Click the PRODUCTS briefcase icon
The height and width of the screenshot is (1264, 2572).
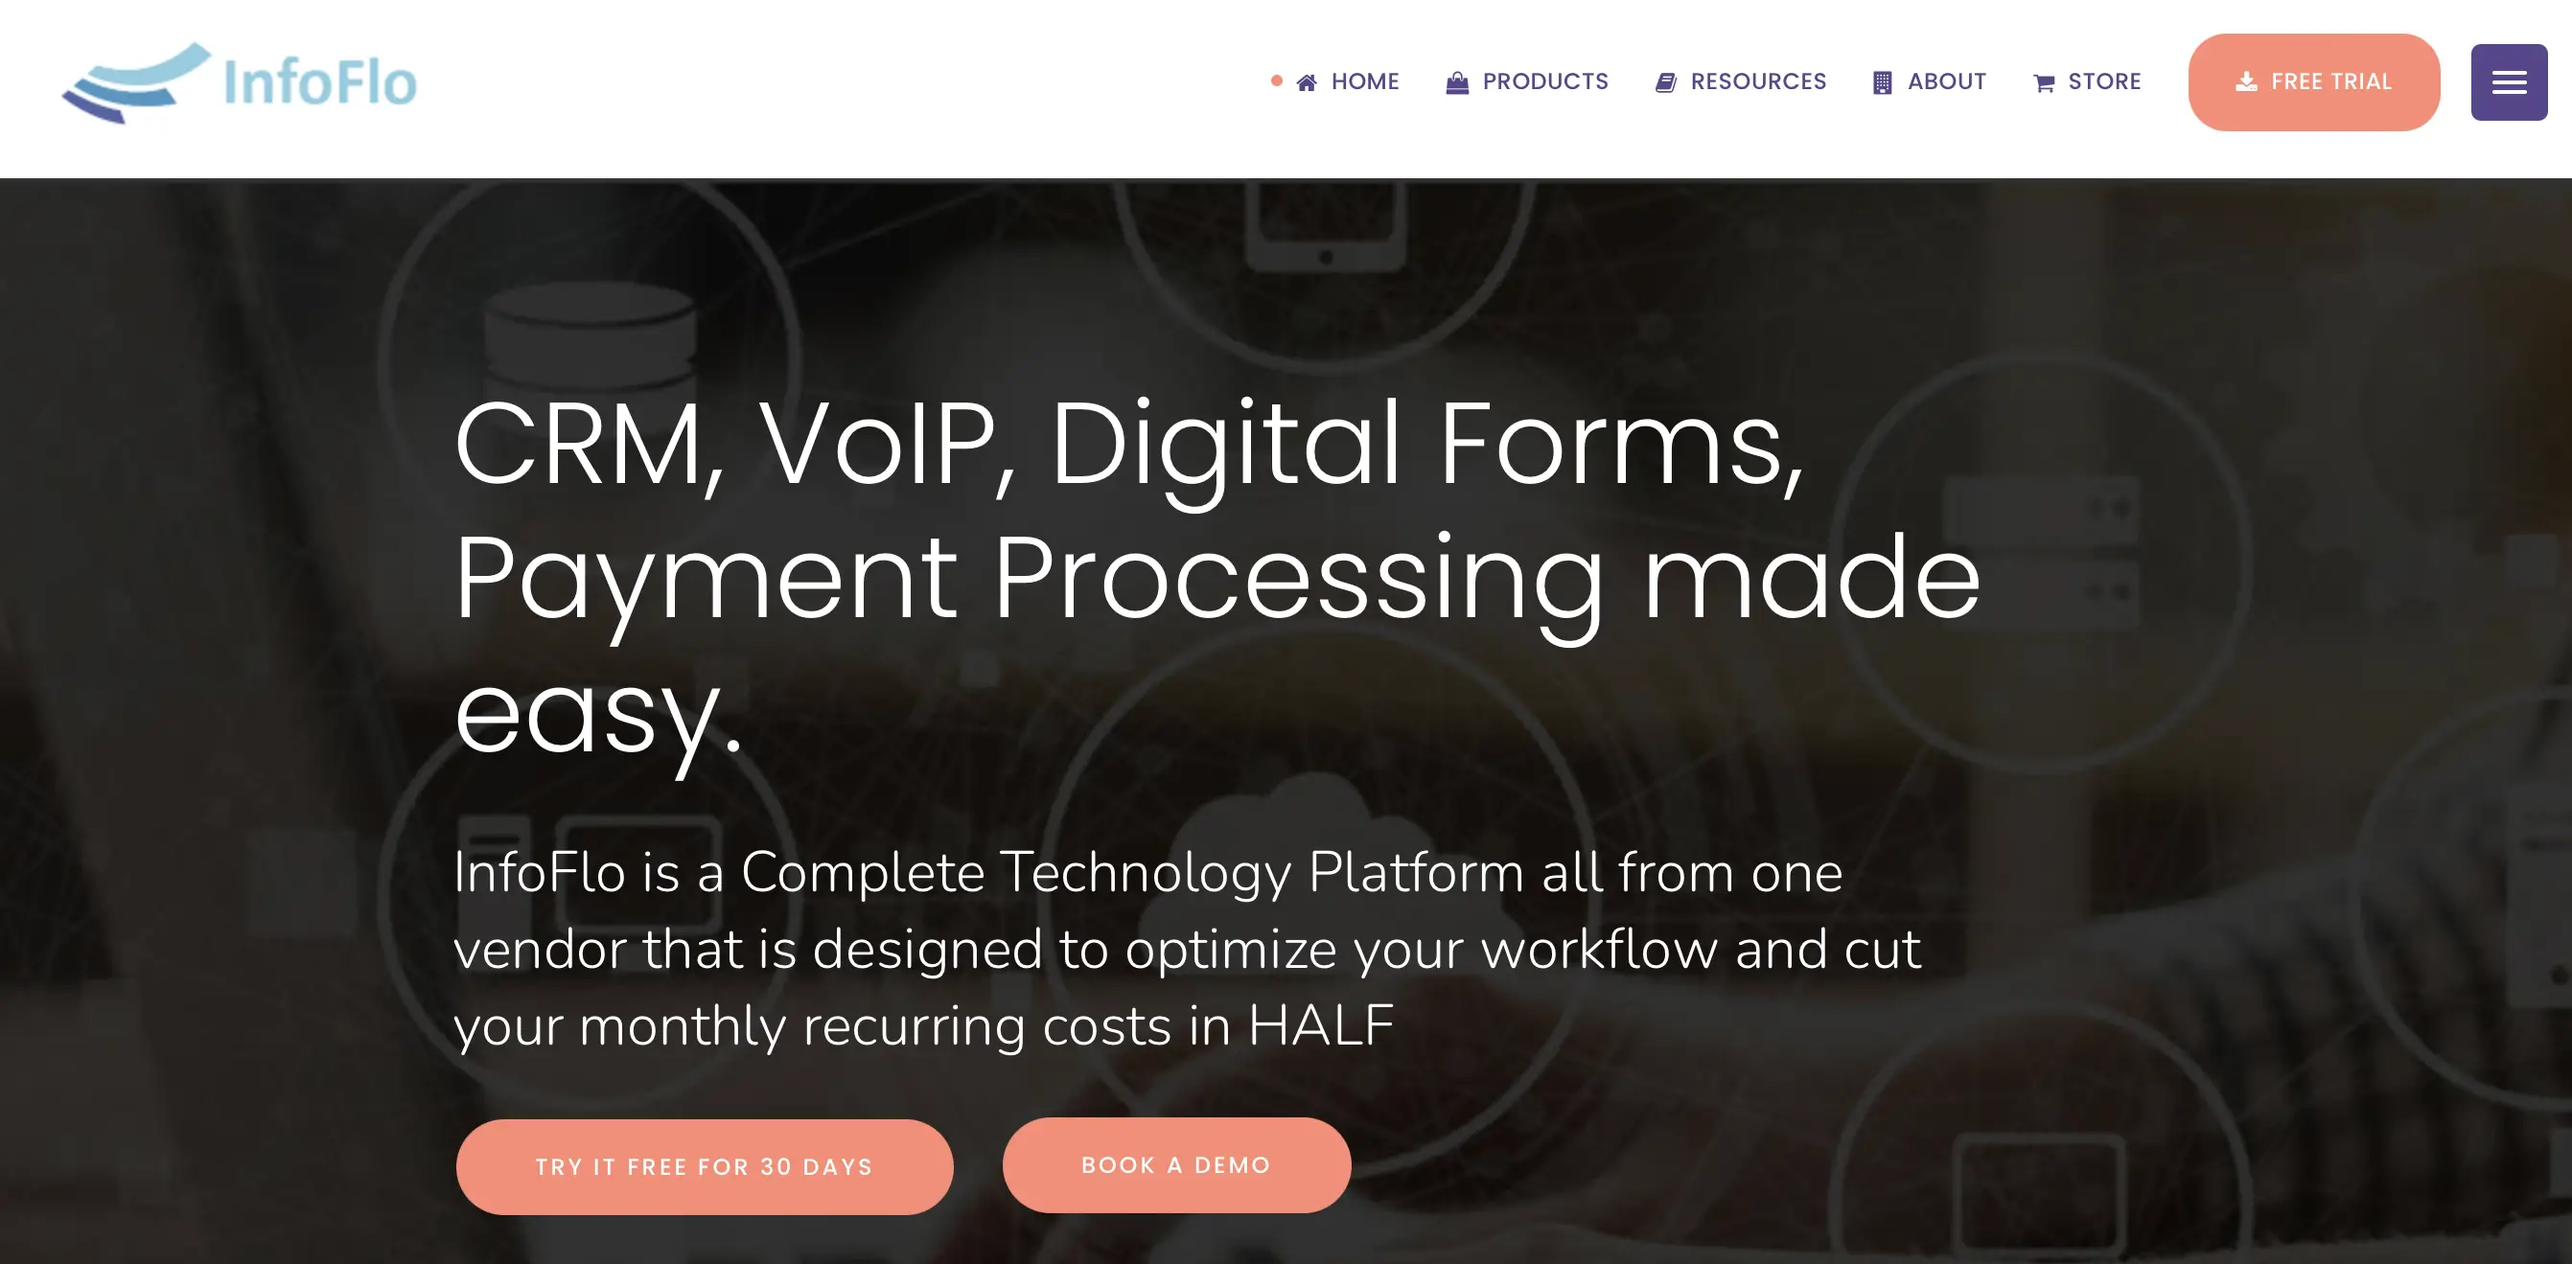pyautogui.click(x=1453, y=80)
